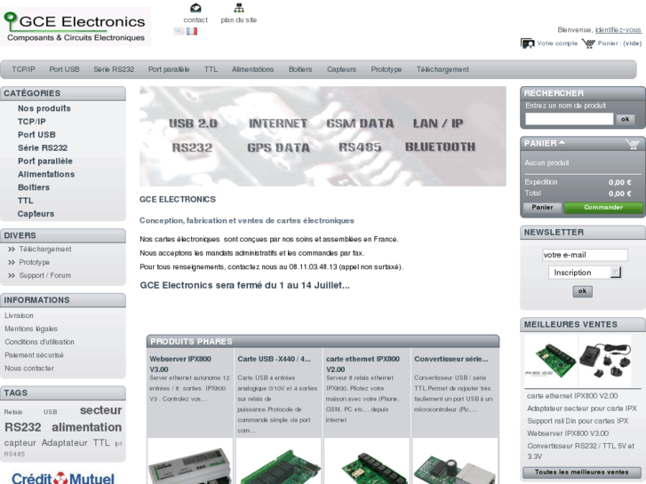The image size is (646, 484).
Task: Open Support / Forum under DIVERS
Action: [45, 275]
